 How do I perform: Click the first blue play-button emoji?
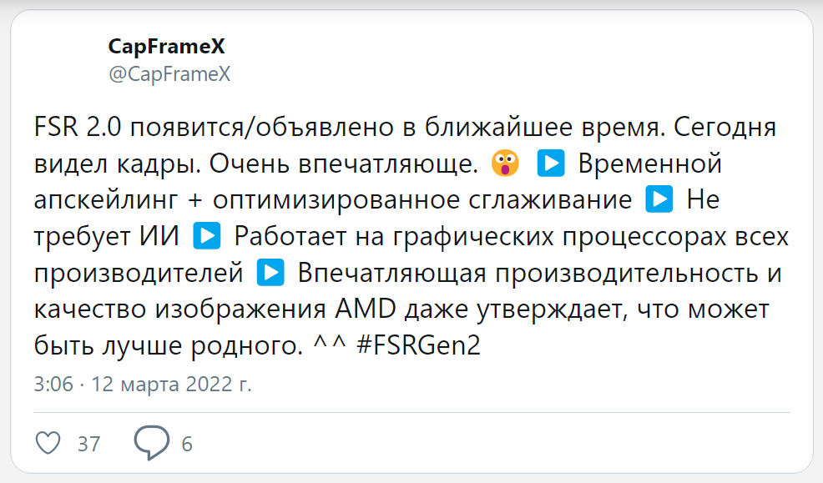click(550, 164)
